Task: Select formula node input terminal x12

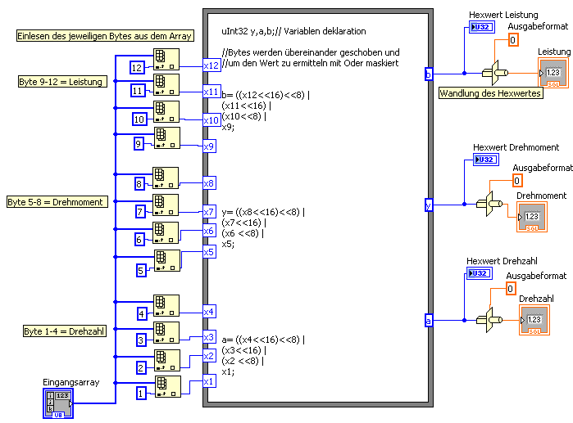Action: [x=211, y=65]
